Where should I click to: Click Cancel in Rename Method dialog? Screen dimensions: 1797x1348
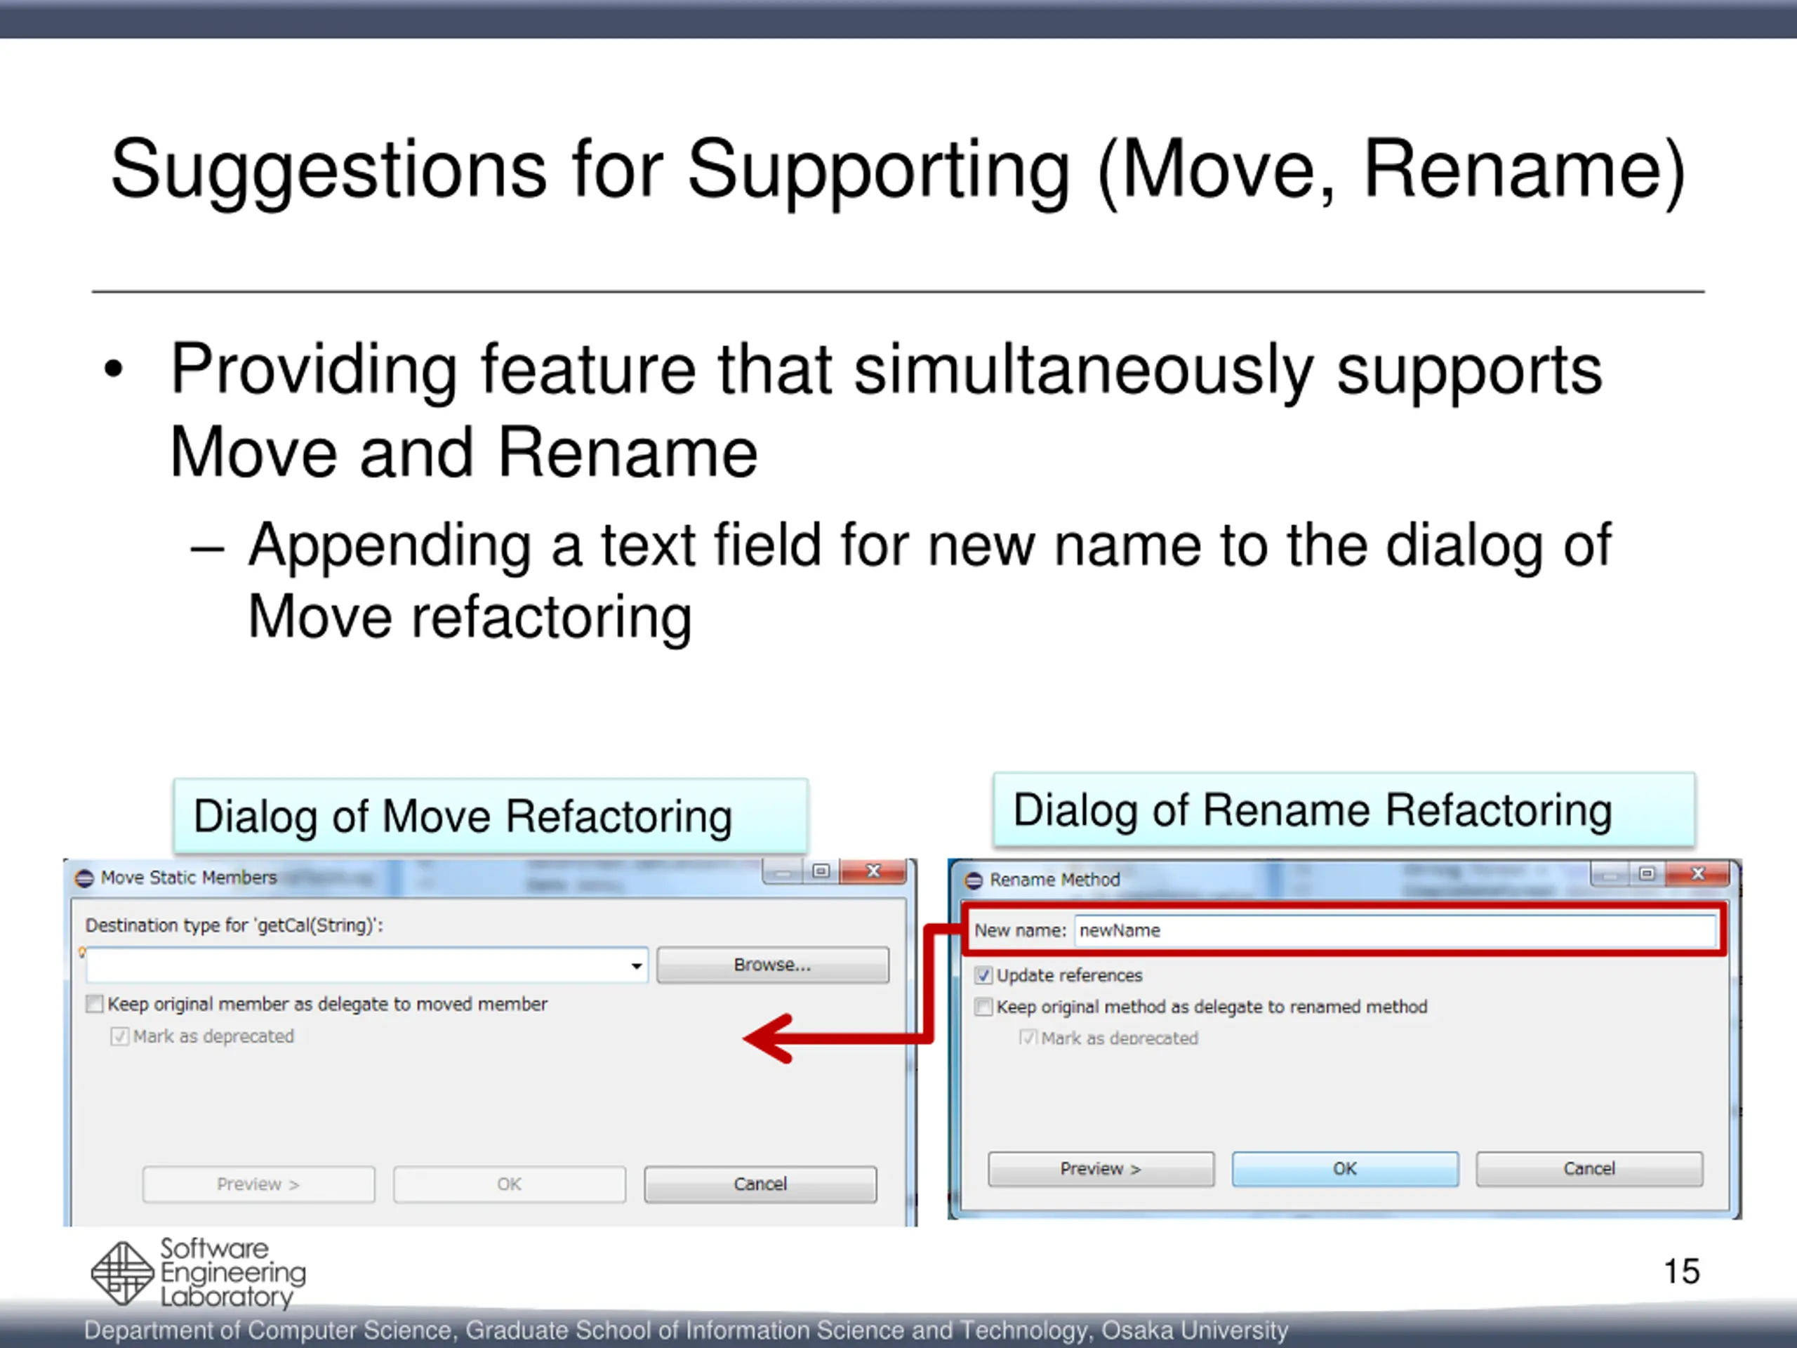click(x=1589, y=1168)
